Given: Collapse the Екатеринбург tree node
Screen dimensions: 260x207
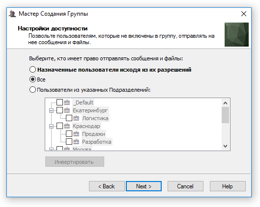Looking at the screenshot, I should coord(52,110).
